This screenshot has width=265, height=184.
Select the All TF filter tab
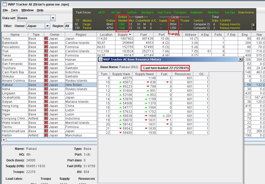(101, 12)
